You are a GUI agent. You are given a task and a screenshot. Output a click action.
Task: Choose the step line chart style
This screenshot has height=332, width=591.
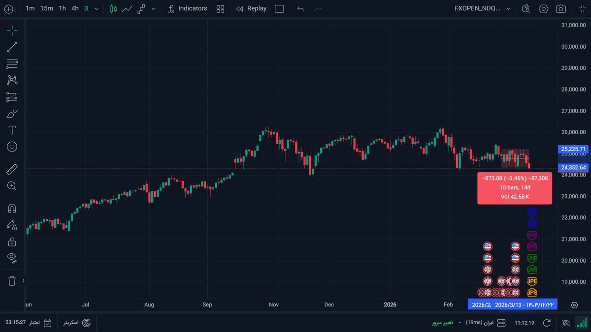[x=141, y=9]
